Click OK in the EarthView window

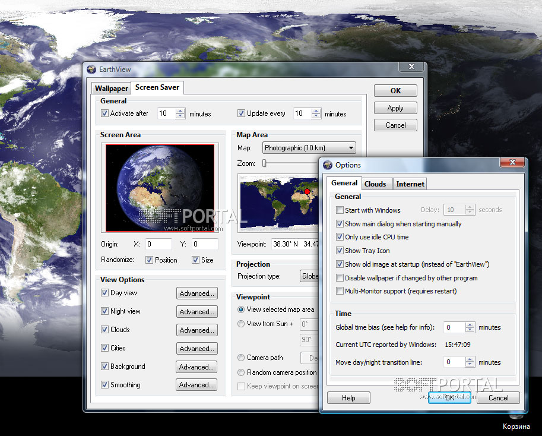(x=395, y=91)
